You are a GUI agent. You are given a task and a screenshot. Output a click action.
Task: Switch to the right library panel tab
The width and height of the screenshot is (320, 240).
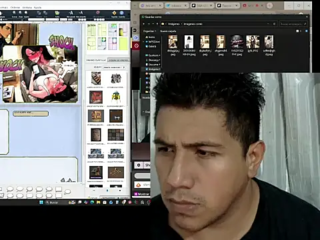point(118,60)
